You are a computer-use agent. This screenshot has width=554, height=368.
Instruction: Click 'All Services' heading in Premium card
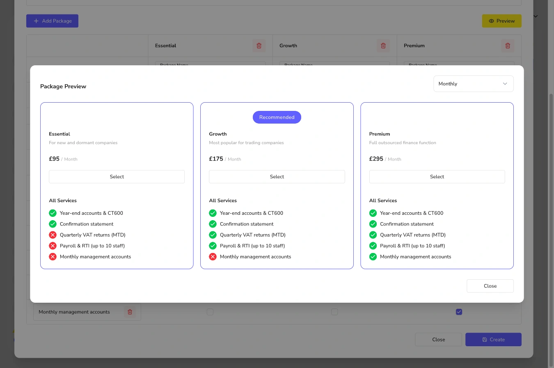pos(383,200)
